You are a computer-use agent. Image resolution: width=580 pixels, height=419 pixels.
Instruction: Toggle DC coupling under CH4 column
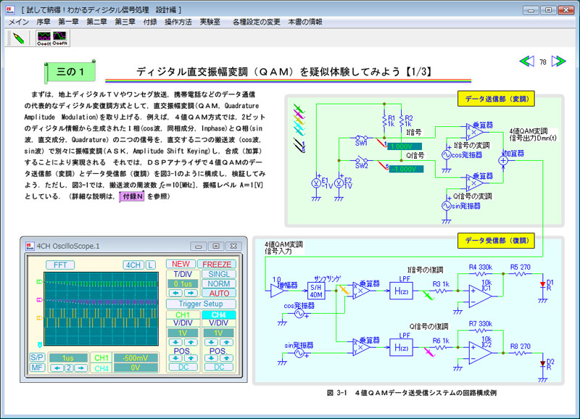(x=219, y=367)
